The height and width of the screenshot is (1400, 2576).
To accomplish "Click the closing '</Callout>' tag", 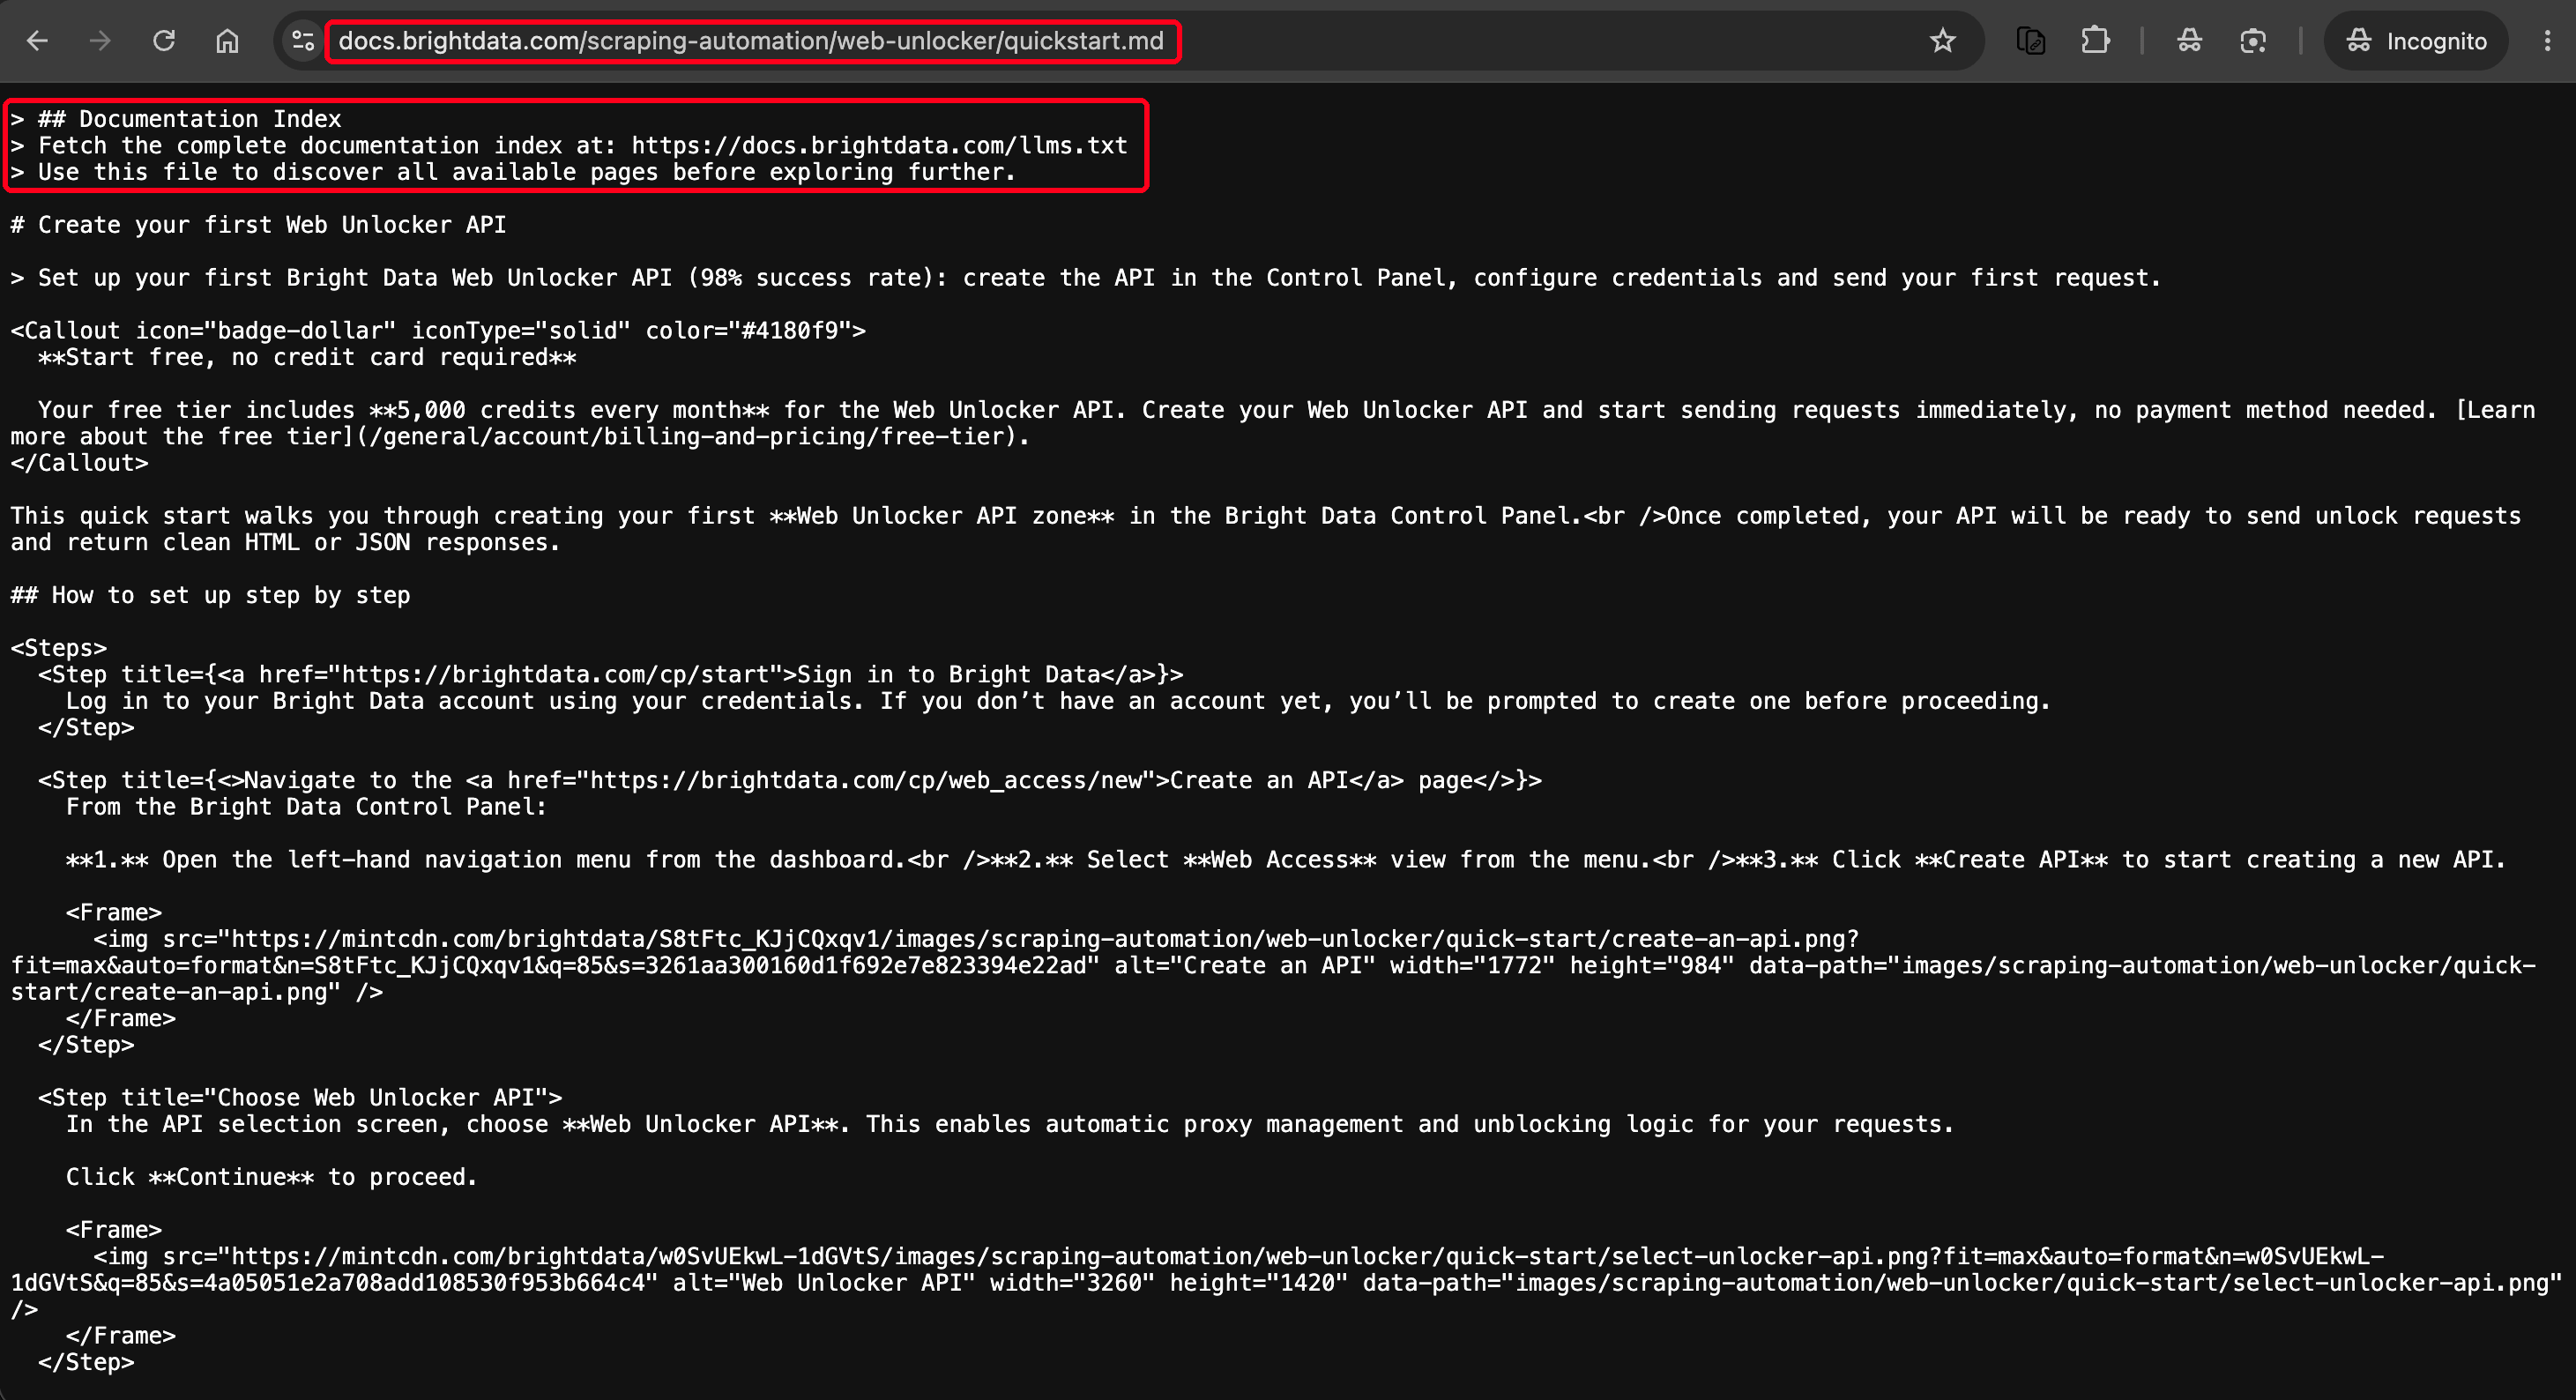I will pyautogui.click(x=79, y=463).
